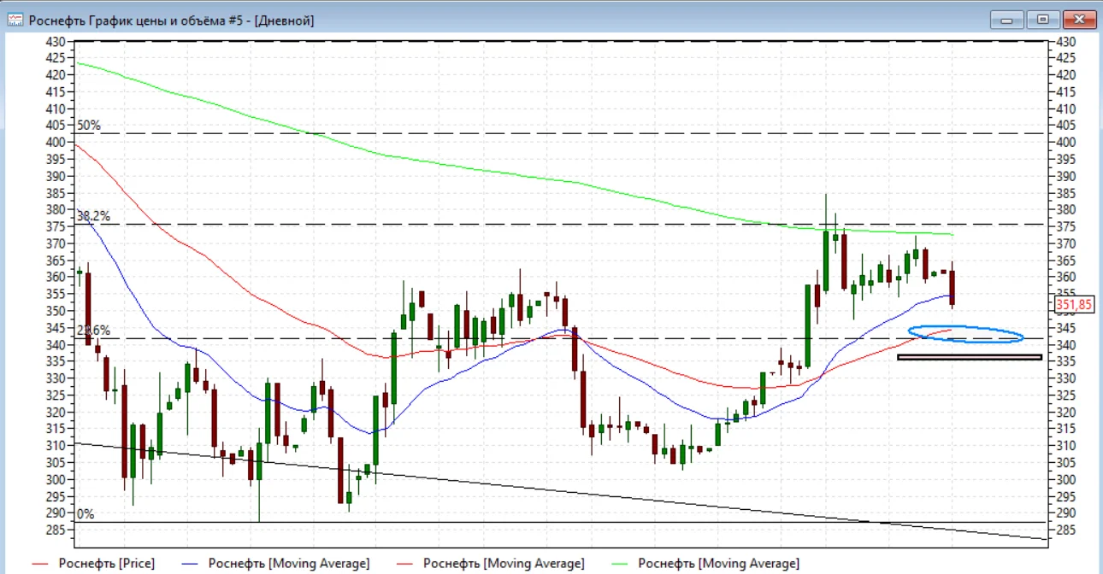Click the 50% Fibonacci level label
This screenshot has width=1103, height=574.
88,125
